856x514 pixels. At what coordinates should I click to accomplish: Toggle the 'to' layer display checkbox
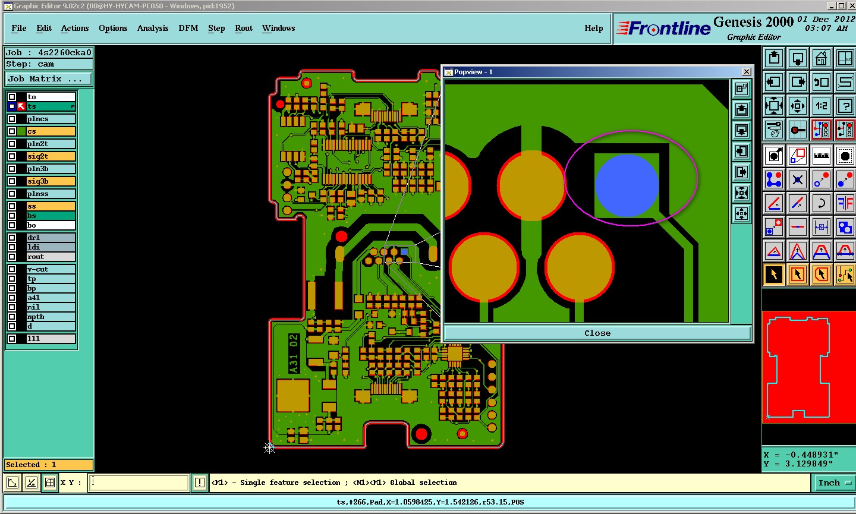pyautogui.click(x=12, y=97)
